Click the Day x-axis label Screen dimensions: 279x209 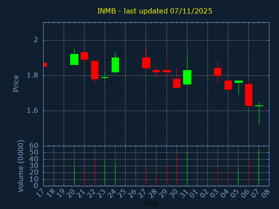point(151,203)
